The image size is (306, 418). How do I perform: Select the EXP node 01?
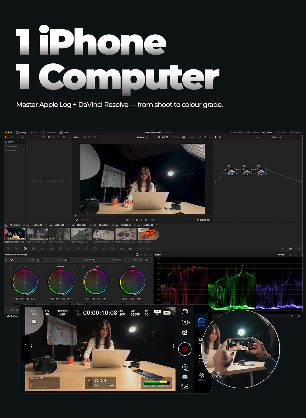231,171
